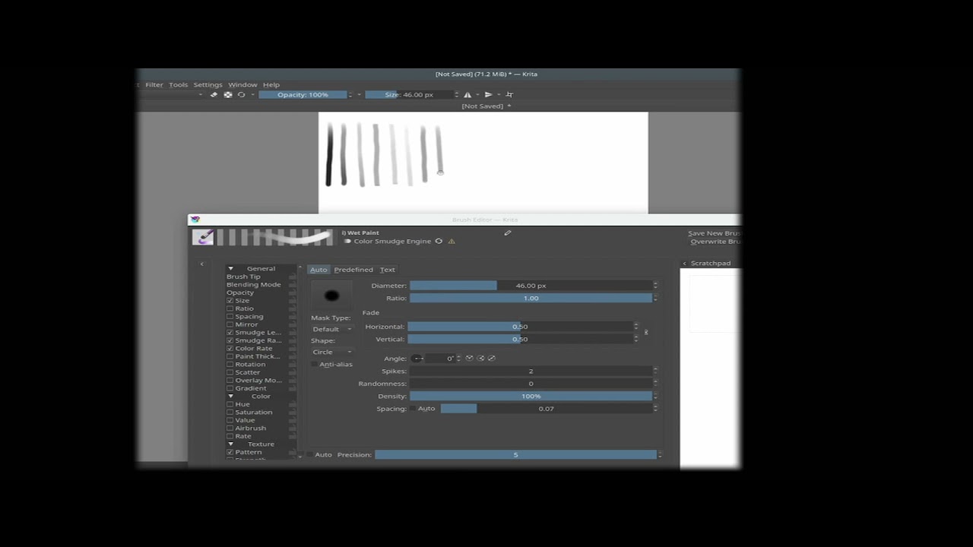Enable the Anti-alias checkbox
Image resolution: width=973 pixels, height=547 pixels.
click(315, 365)
